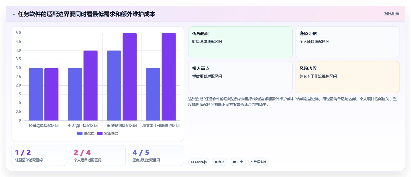Click the 匹配度 bar for 轻量清单适配区间

click(x=36, y=94)
